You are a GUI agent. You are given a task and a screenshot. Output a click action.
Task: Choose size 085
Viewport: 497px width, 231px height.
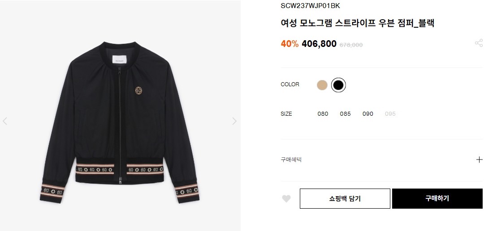(345, 114)
